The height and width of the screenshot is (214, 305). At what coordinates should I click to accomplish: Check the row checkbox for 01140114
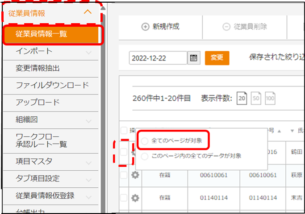click(x=124, y=198)
